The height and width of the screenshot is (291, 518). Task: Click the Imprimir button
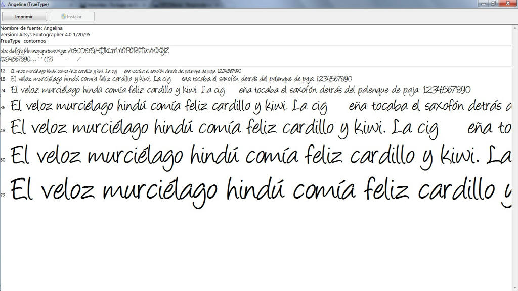point(24,17)
